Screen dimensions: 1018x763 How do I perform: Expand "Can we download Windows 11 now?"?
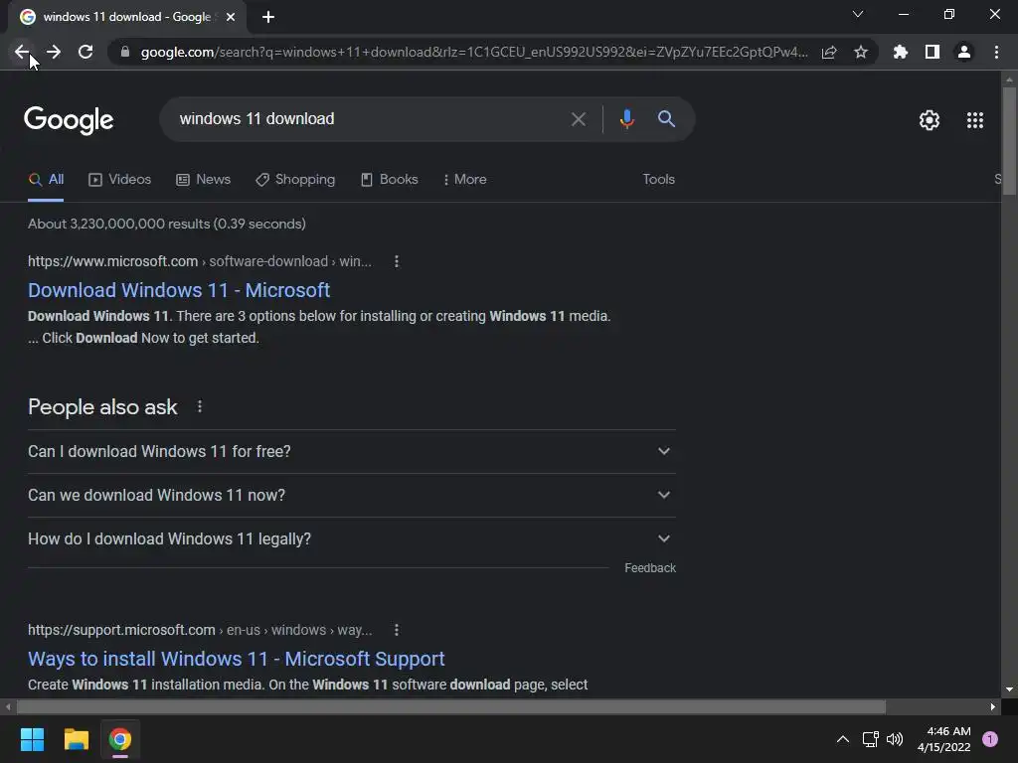click(x=351, y=495)
